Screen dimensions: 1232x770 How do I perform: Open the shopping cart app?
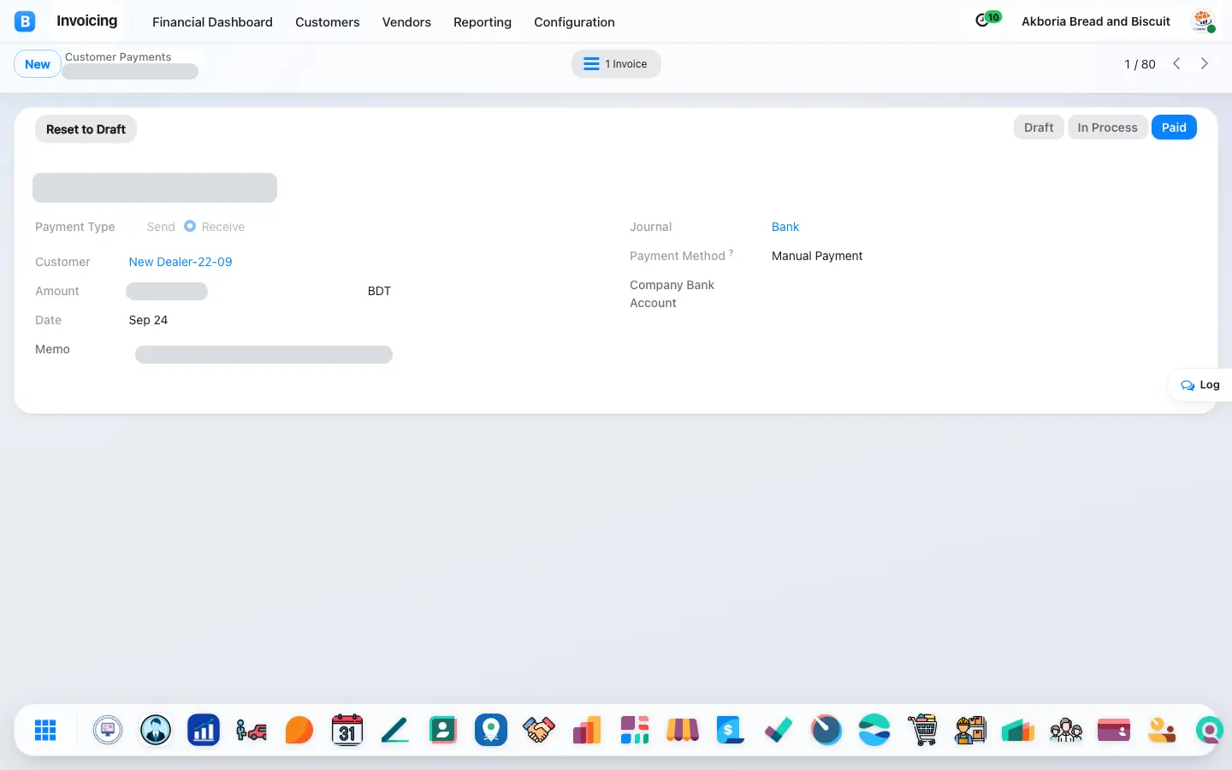pyautogui.click(x=922, y=730)
